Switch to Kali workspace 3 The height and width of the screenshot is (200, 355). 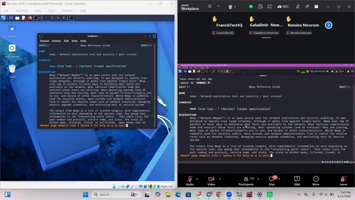click(58, 18)
